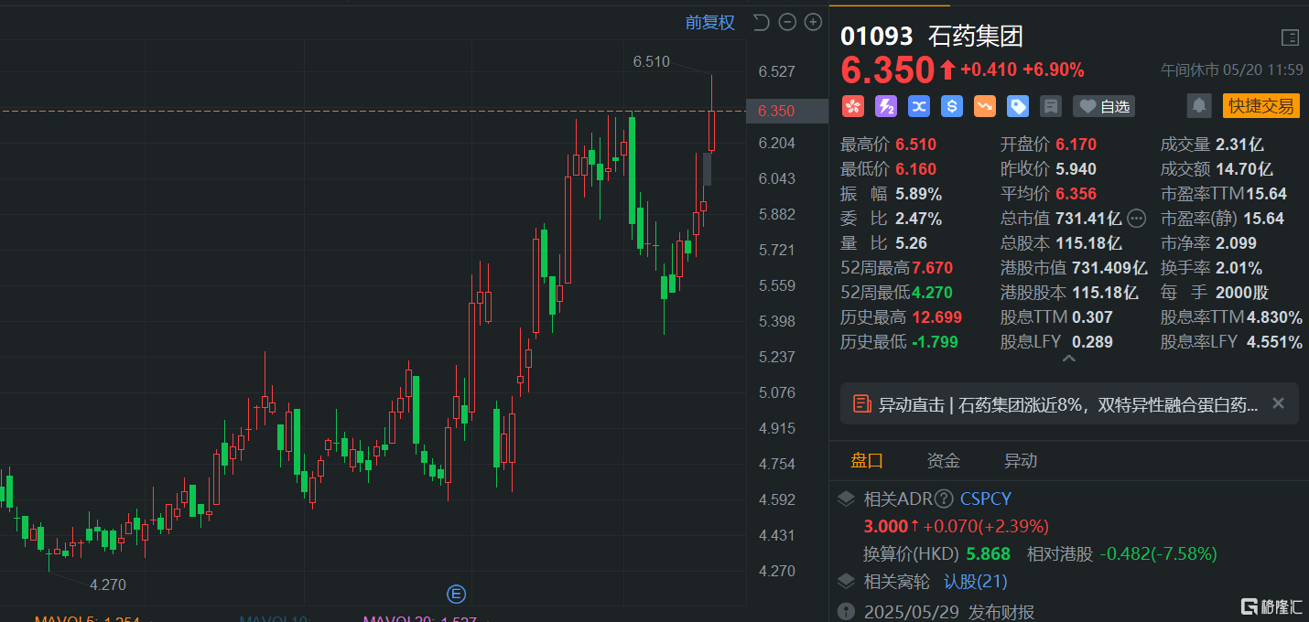The image size is (1309, 622).
Task: Click the 换手率 value 2.01%
Action: pyautogui.click(x=1239, y=268)
